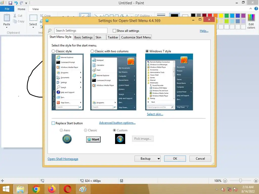Click the Paint icon in the taskbar
259x194 pixels.
[83, 189]
